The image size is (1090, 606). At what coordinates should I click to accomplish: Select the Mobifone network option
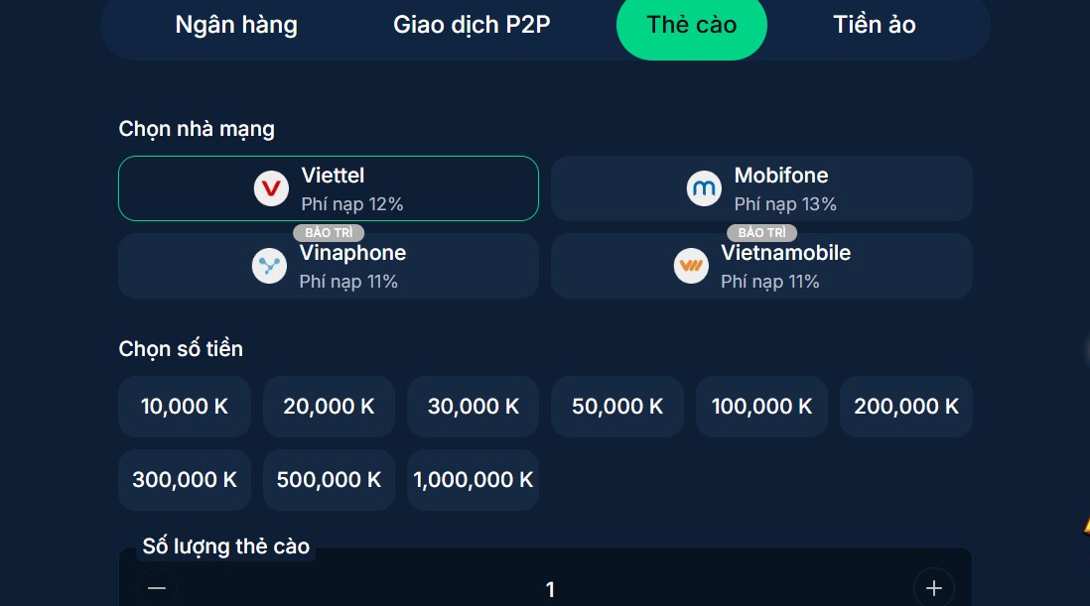[x=761, y=188]
